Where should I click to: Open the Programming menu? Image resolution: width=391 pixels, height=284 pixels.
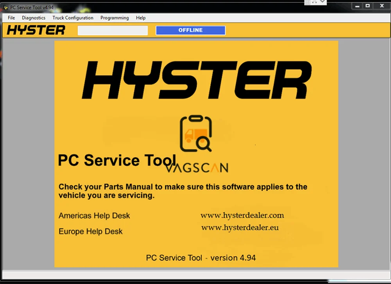coord(115,18)
